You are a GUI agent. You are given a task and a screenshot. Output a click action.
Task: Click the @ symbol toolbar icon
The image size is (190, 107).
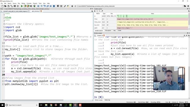(x=18, y=6)
